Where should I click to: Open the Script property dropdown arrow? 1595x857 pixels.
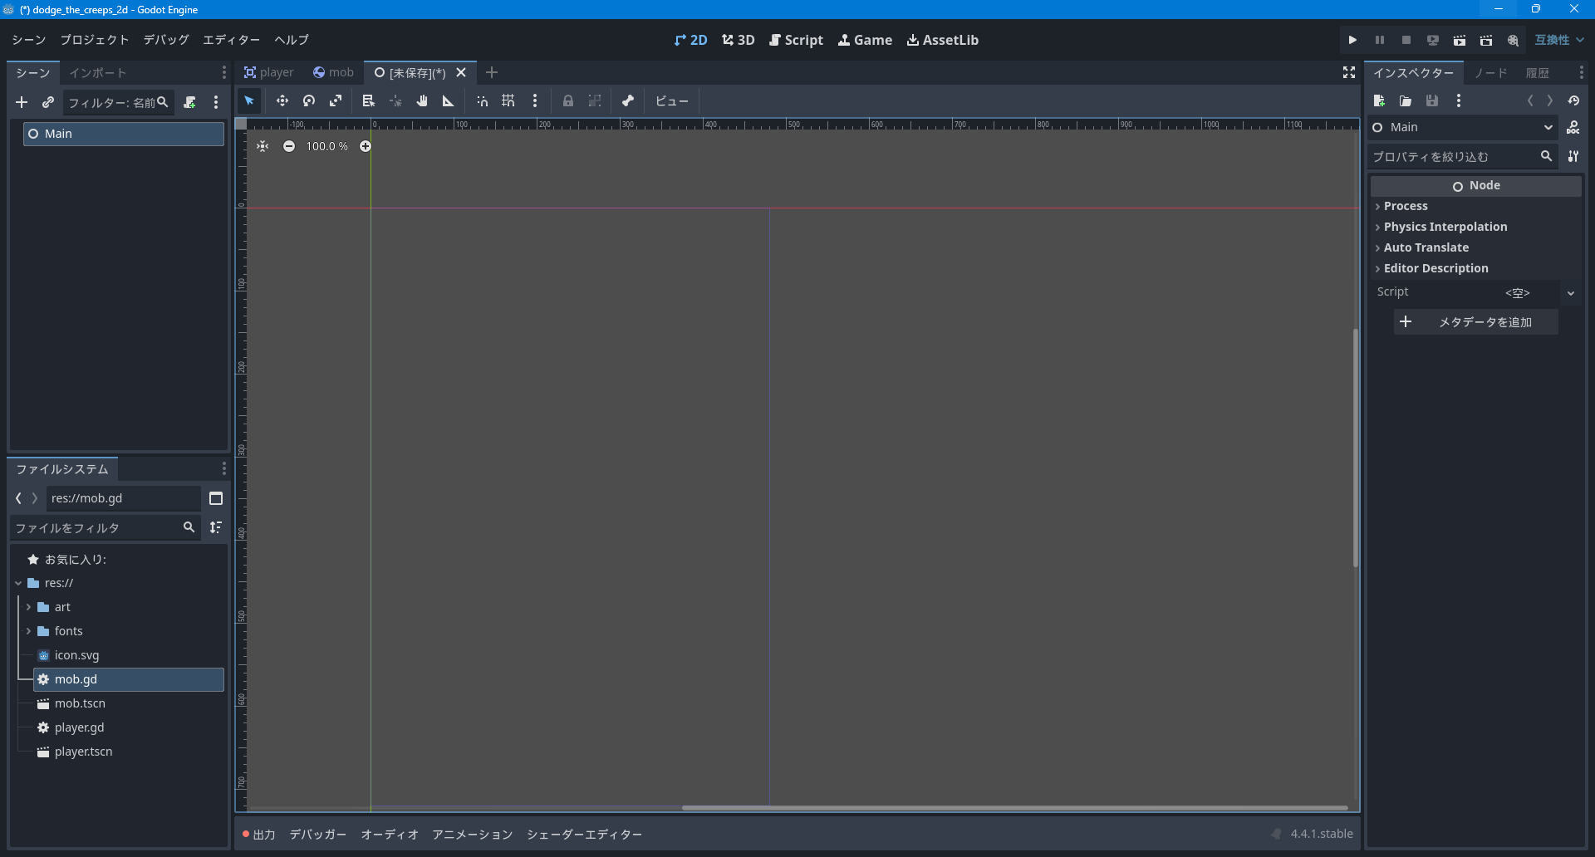click(1571, 292)
